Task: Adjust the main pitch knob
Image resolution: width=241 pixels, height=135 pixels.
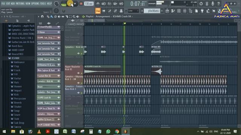Action: pos(56,11)
